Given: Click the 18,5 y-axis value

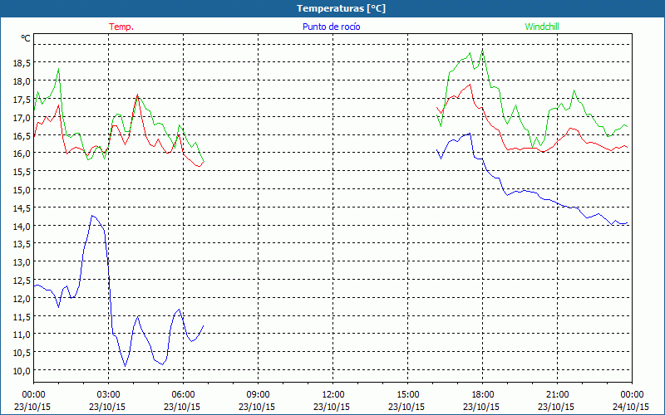Looking at the screenshot, I should tap(22, 63).
